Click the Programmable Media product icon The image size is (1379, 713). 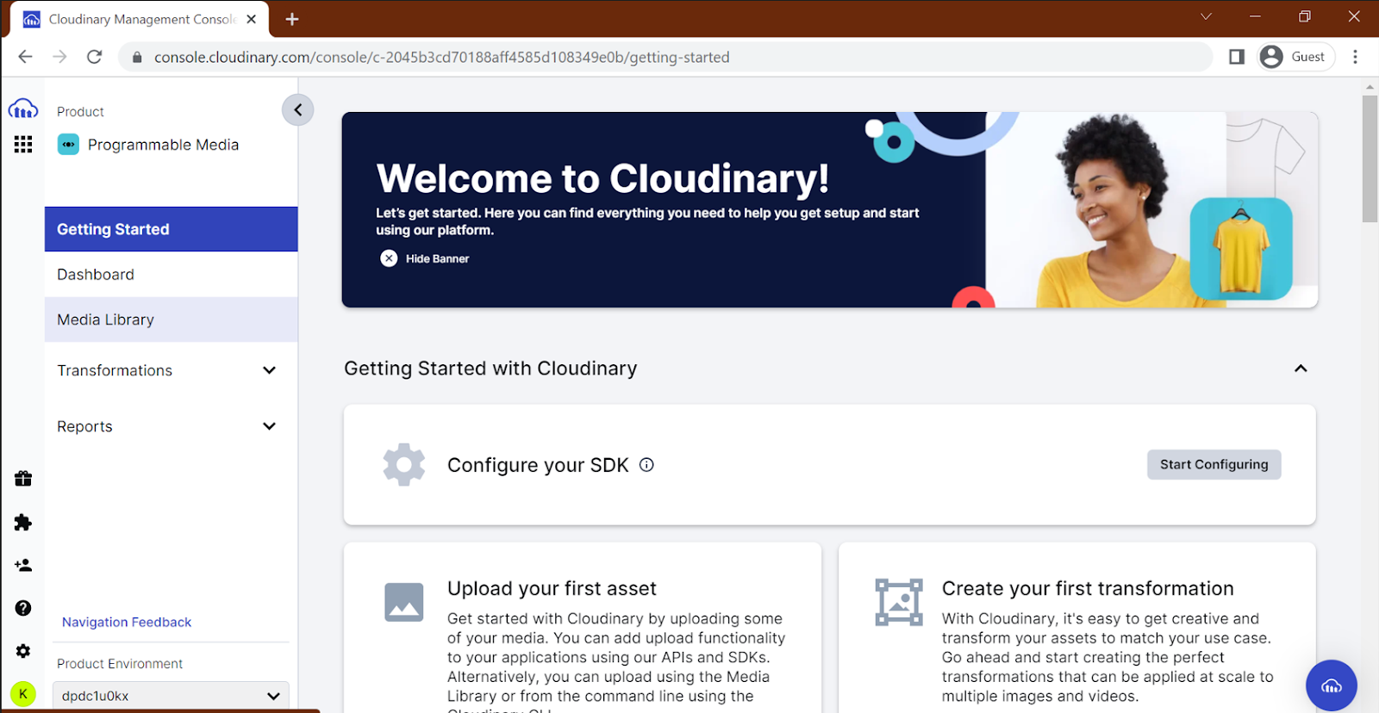[x=68, y=145]
